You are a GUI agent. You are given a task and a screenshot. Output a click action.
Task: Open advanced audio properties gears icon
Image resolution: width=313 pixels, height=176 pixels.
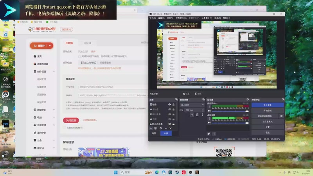[x=209, y=134]
